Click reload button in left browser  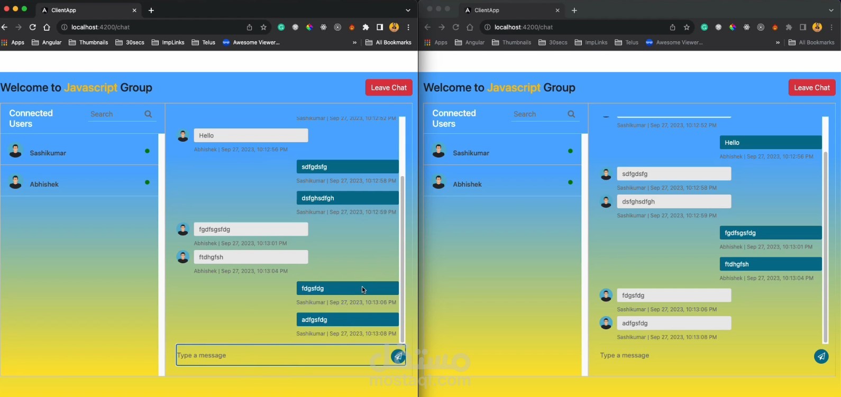tap(33, 27)
